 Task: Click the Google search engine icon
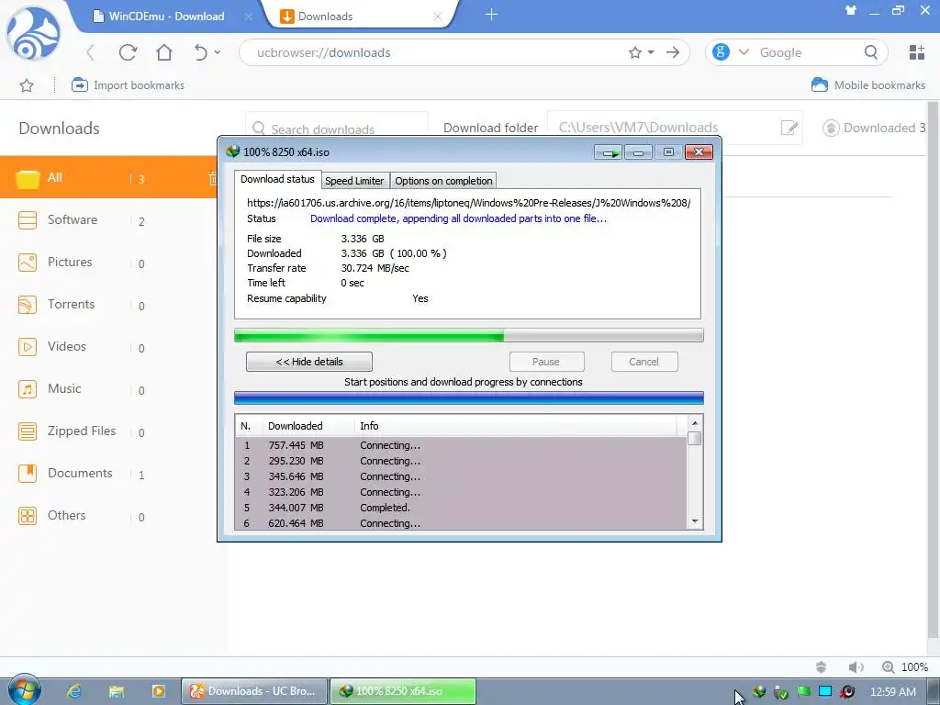(721, 52)
